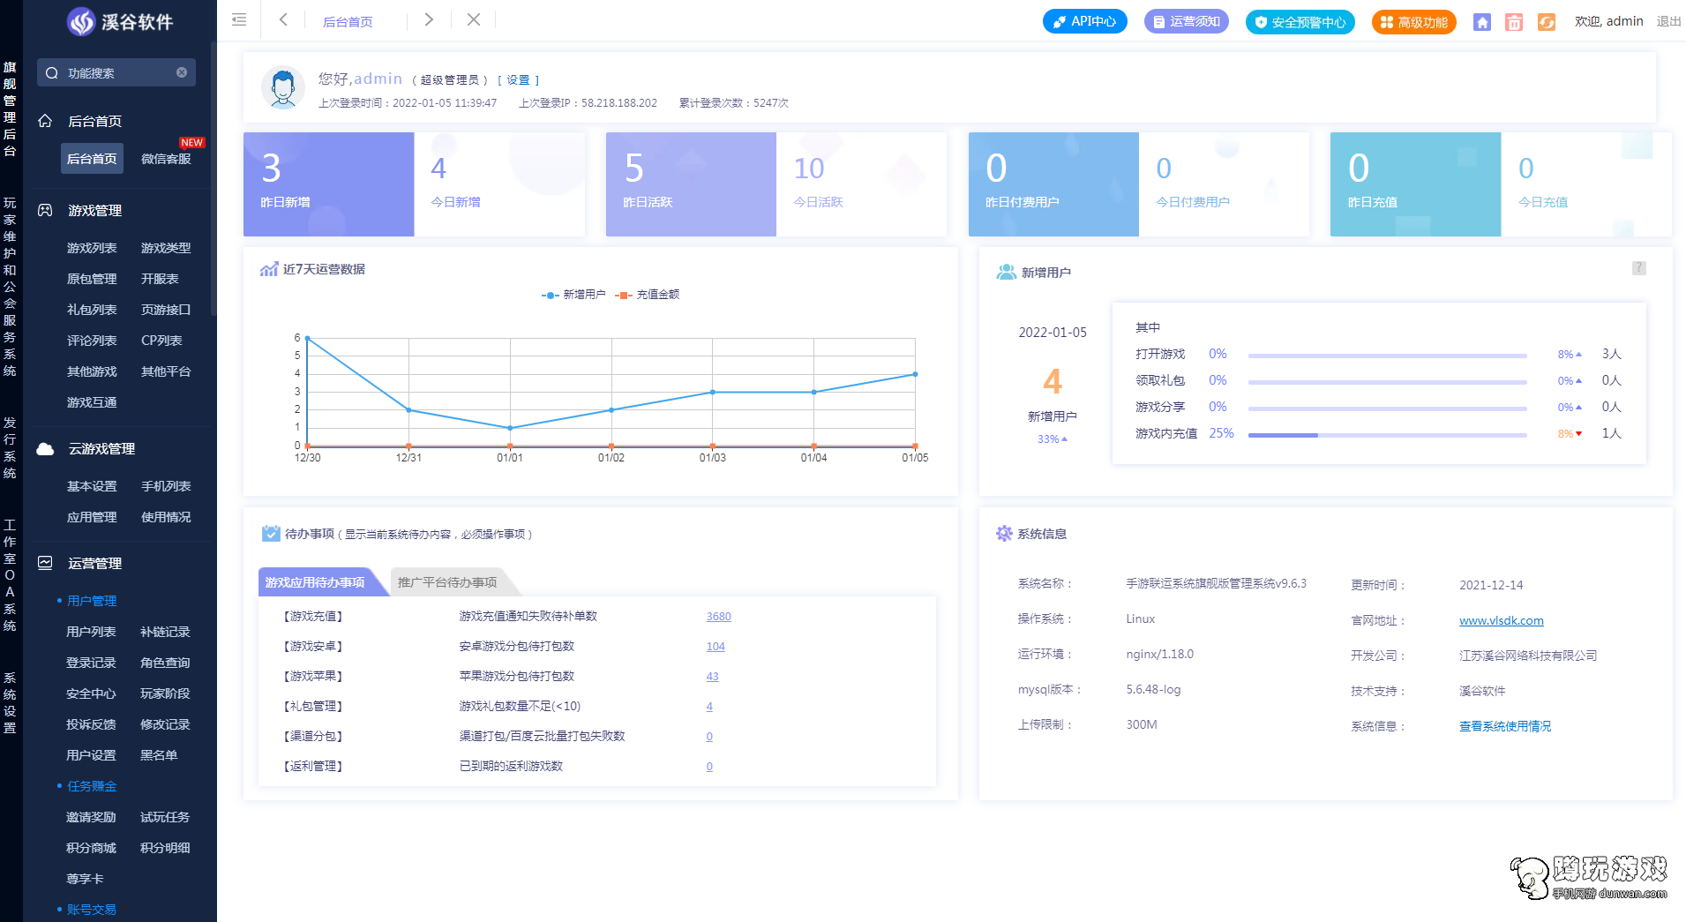Open 补链记录 menu item
The height and width of the screenshot is (922, 1686).
pyautogui.click(x=165, y=632)
